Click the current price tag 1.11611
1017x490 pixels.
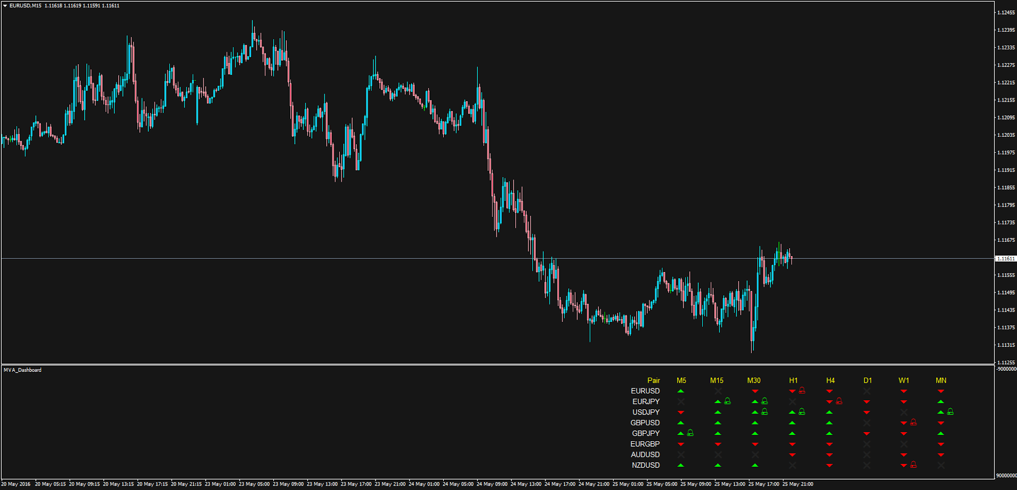[x=1006, y=258]
